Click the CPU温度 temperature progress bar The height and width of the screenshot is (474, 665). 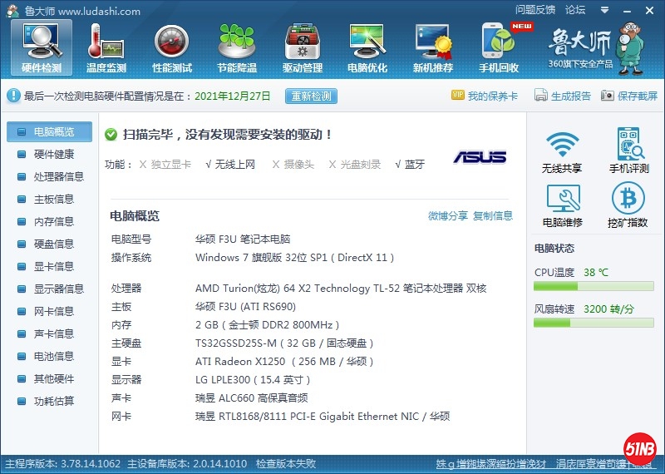(x=594, y=287)
